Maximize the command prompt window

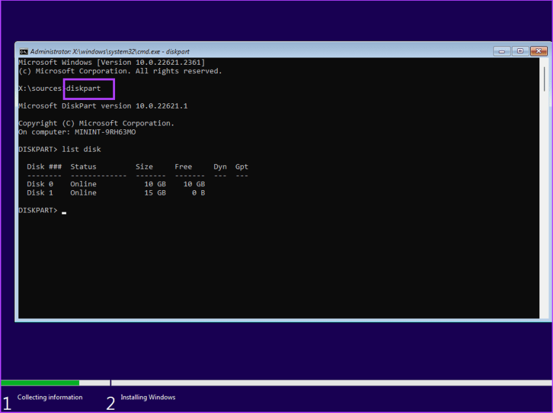[x=520, y=52]
